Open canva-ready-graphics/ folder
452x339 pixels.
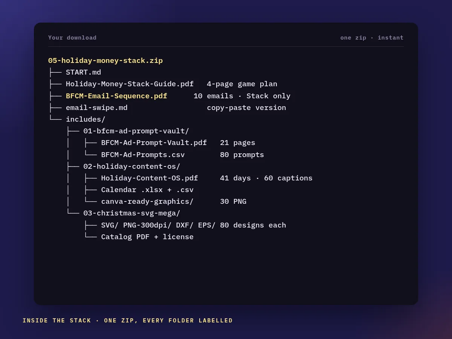point(147,202)
